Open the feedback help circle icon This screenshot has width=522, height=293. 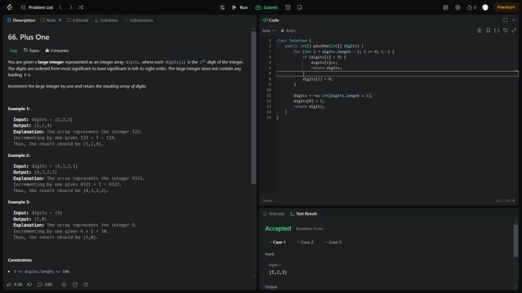pyautogui.click(x=86, y=285)
